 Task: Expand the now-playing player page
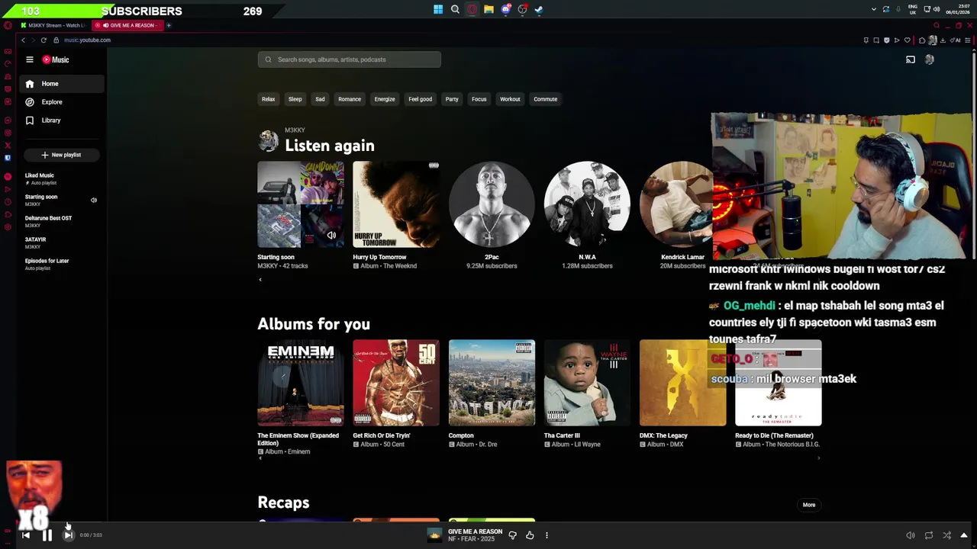click(x=964, y=535)
